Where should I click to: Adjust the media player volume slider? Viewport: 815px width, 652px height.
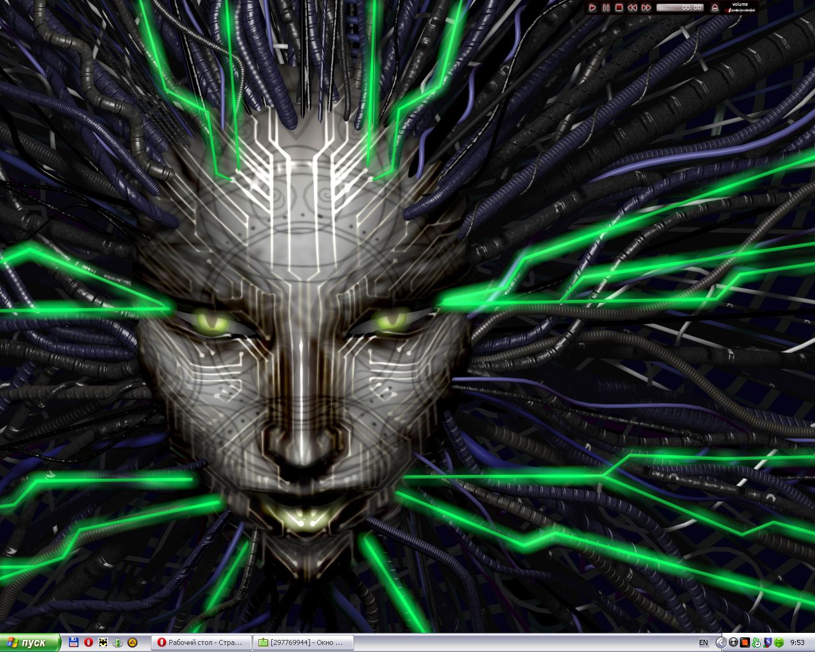click(741, 10)
